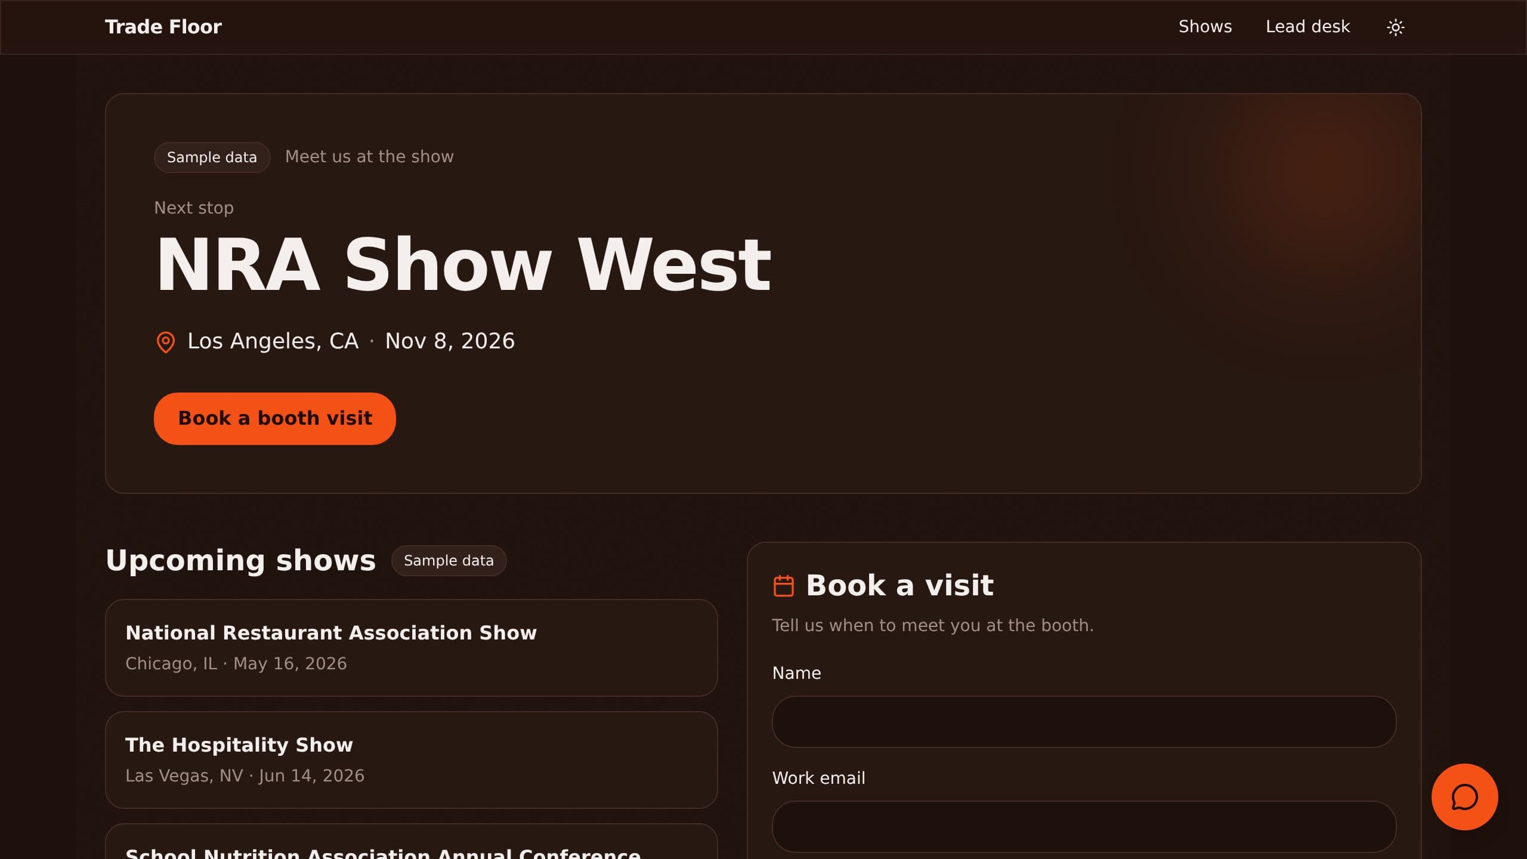Click the location pin icon near Los Angeles

pos(165,342)
